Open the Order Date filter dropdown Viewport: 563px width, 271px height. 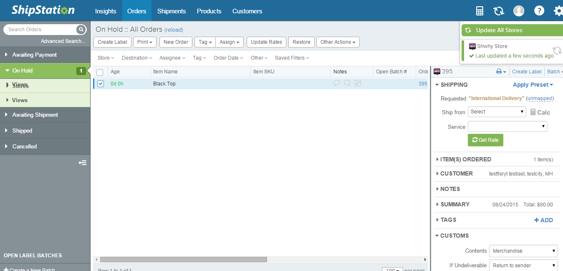(228, 58)
